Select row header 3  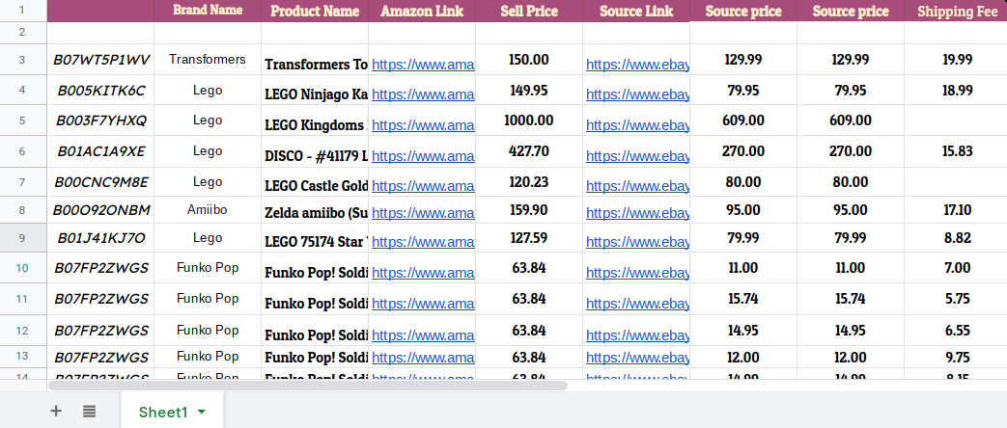click(x=22, y=59)
